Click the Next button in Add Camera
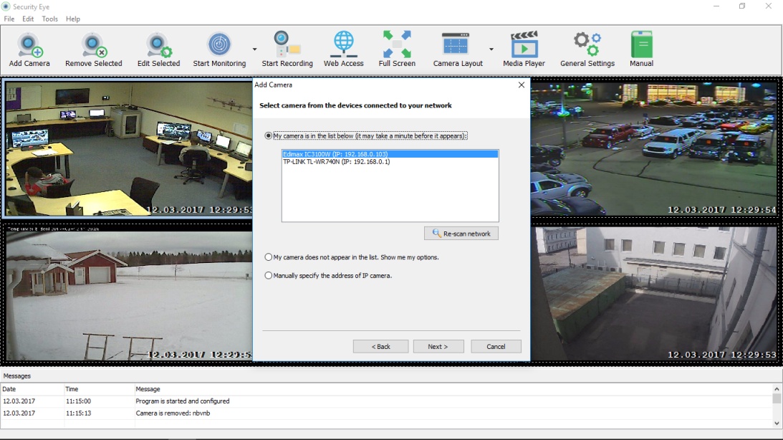This screenshot has width=783, height=440. (438, 346)
